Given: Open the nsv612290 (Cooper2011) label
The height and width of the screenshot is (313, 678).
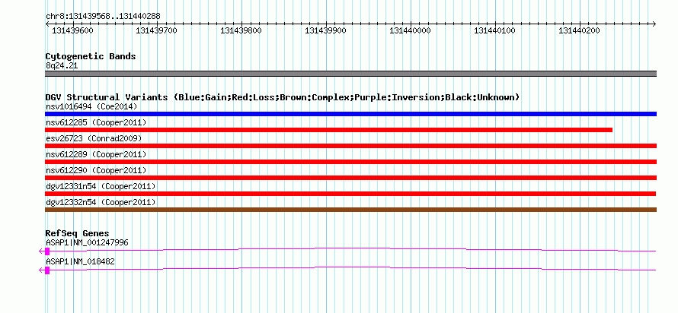Looking at the screenshot, I should [x=96, y=170].
